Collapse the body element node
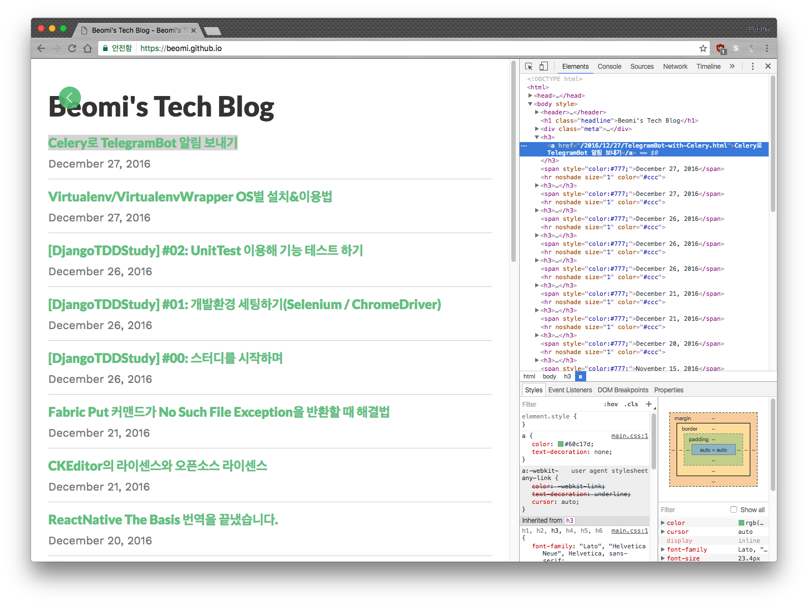The height and width of the screenshot is (606, 808). pos(530,104)
